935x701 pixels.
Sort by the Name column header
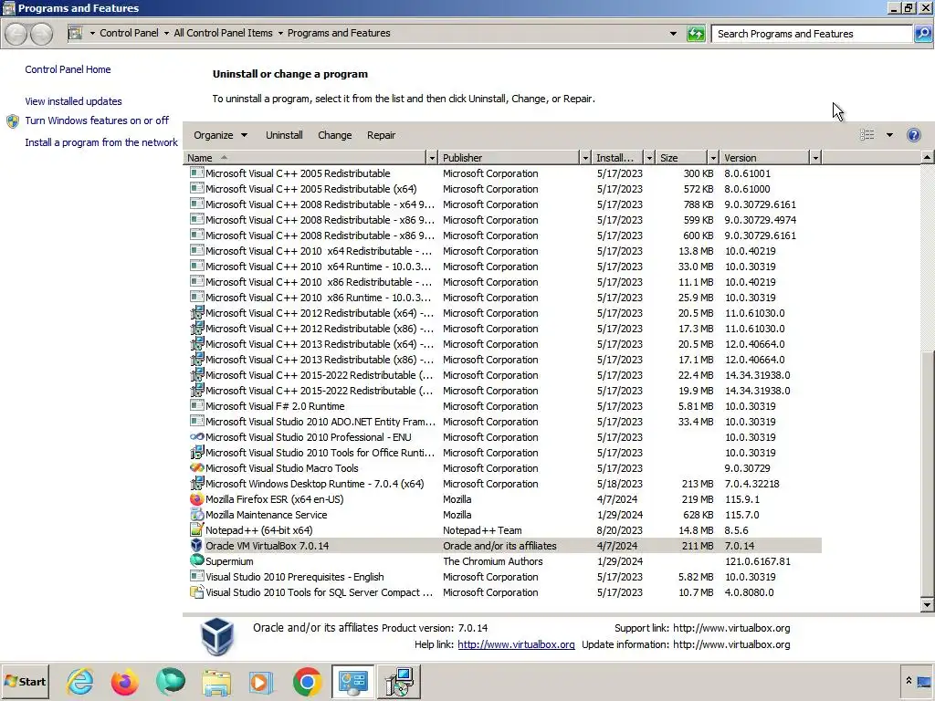(x=305, y=158)
